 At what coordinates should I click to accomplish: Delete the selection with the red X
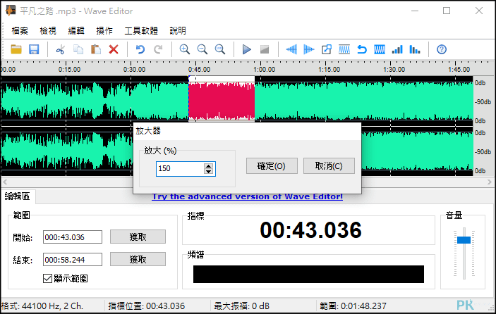pyautogui.click(x=114, y=49)
